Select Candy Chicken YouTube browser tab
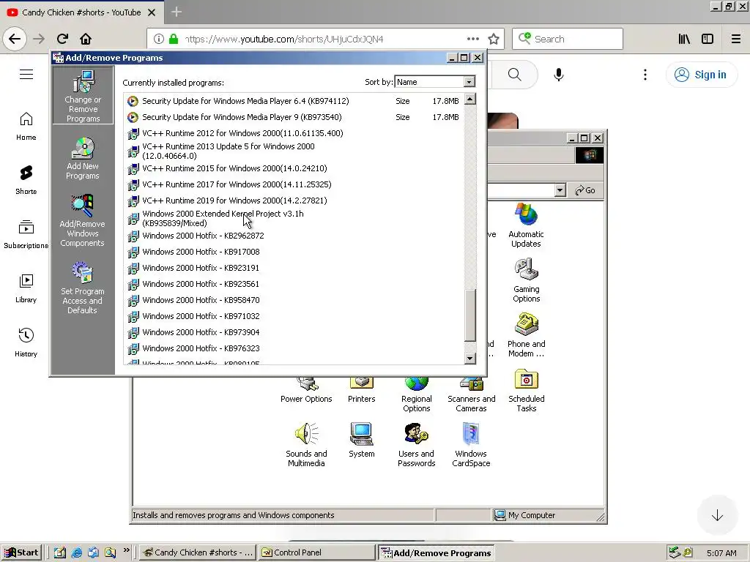Viewport: 750px width, 562px height. [81, 12]
